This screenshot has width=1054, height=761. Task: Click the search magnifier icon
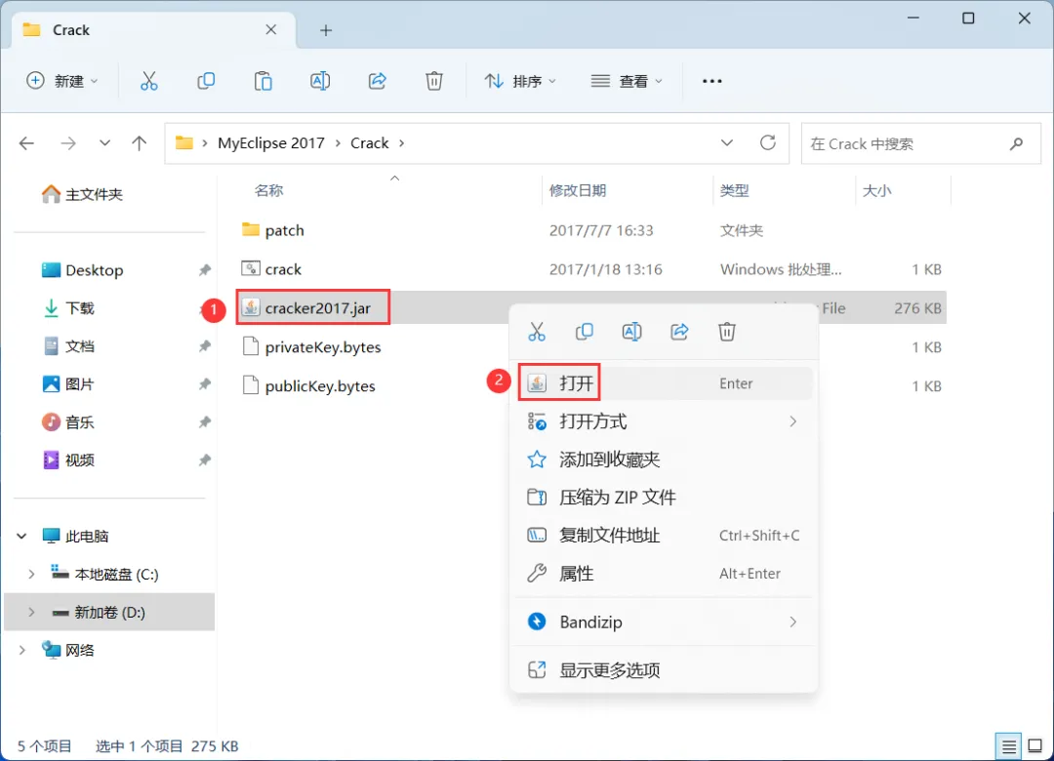click(x=1016, y=143)
